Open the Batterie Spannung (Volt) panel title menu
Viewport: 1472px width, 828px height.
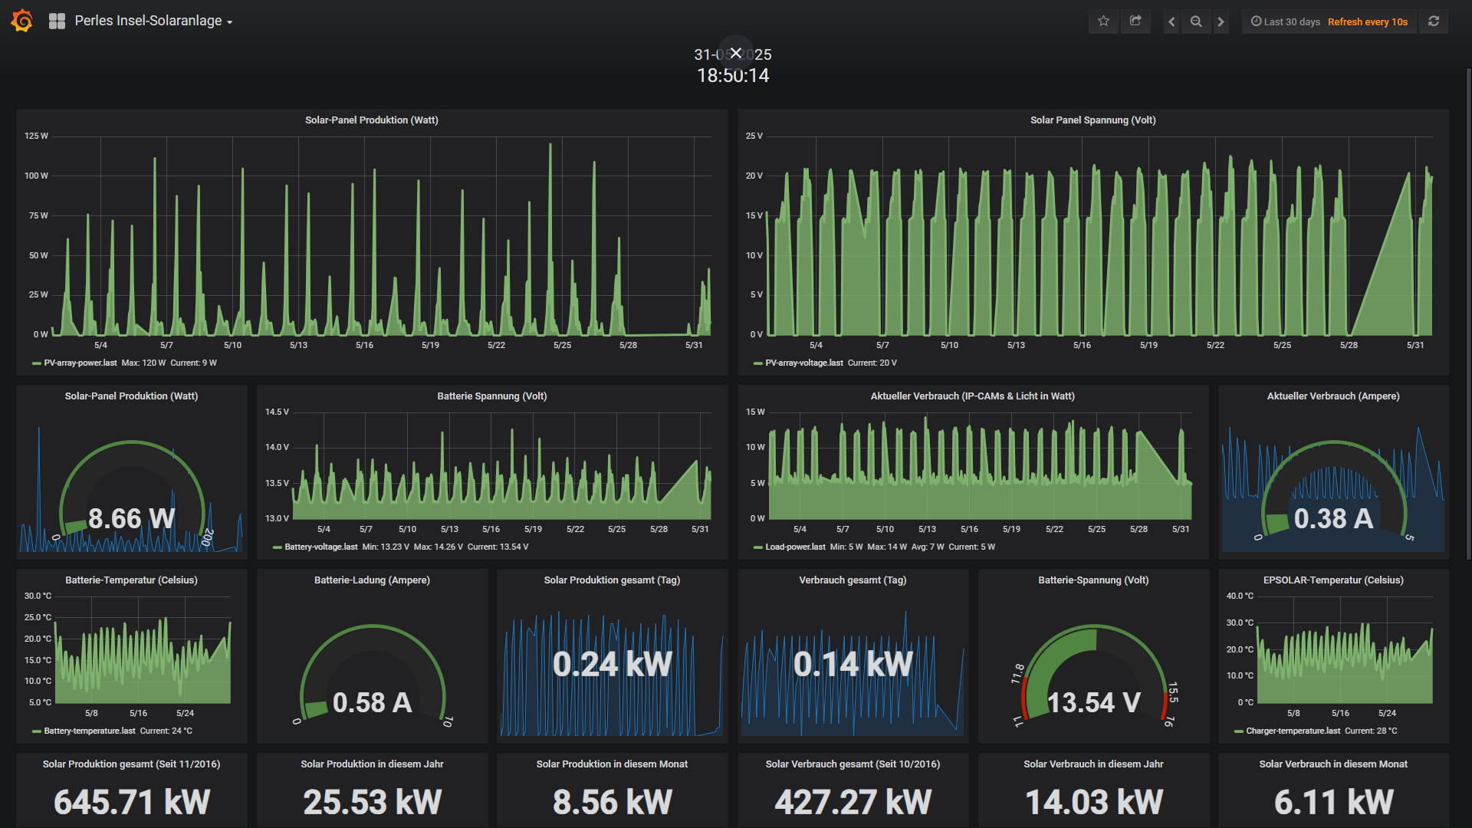[491, 396]
